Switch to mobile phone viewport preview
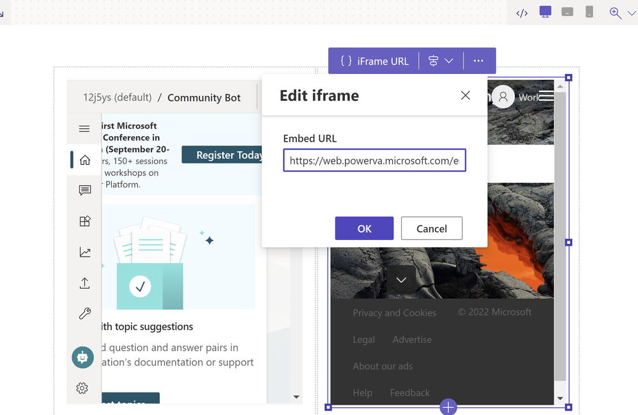The image size is (638, 415). pos(589,11)
